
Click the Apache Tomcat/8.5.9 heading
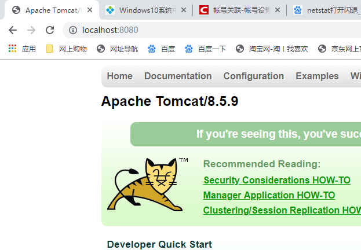point(170,101)
